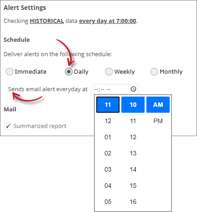
Task: Pick hour 12 in the hour column
Action: click(x=108, y=121)
